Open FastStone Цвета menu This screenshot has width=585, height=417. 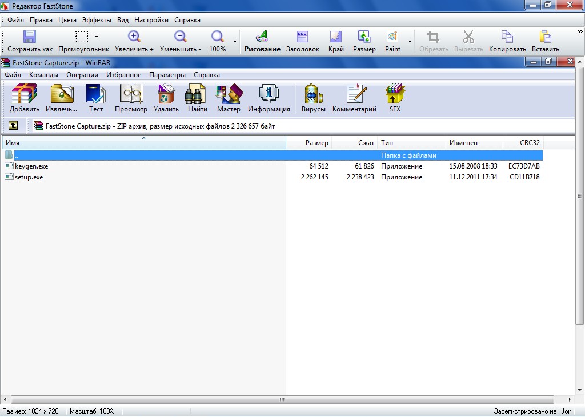point(67,20)
